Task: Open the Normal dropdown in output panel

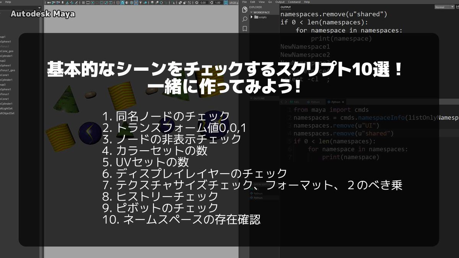Action: click(444, 7)
